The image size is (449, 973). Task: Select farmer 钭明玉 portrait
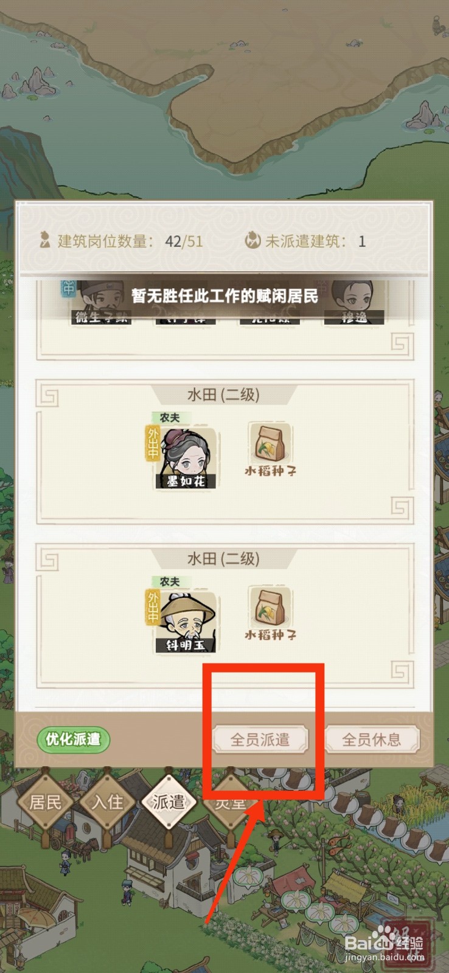point(187,622)
